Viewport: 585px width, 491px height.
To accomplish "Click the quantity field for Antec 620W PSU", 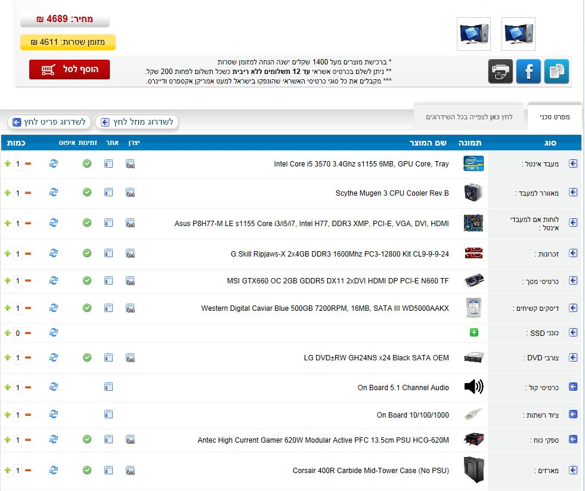I will coord(18,440).
